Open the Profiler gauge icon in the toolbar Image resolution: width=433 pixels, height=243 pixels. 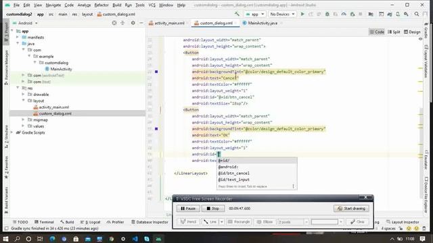coord(344,14)
